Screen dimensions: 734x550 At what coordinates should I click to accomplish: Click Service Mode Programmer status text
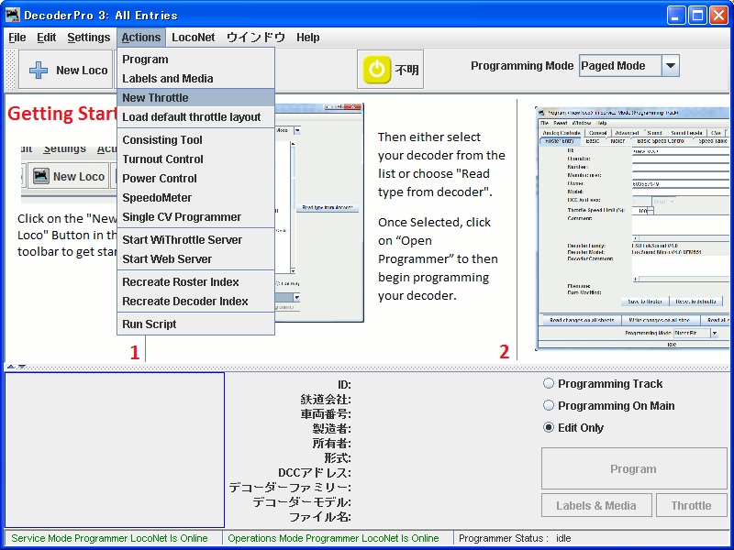click(109, 538)
